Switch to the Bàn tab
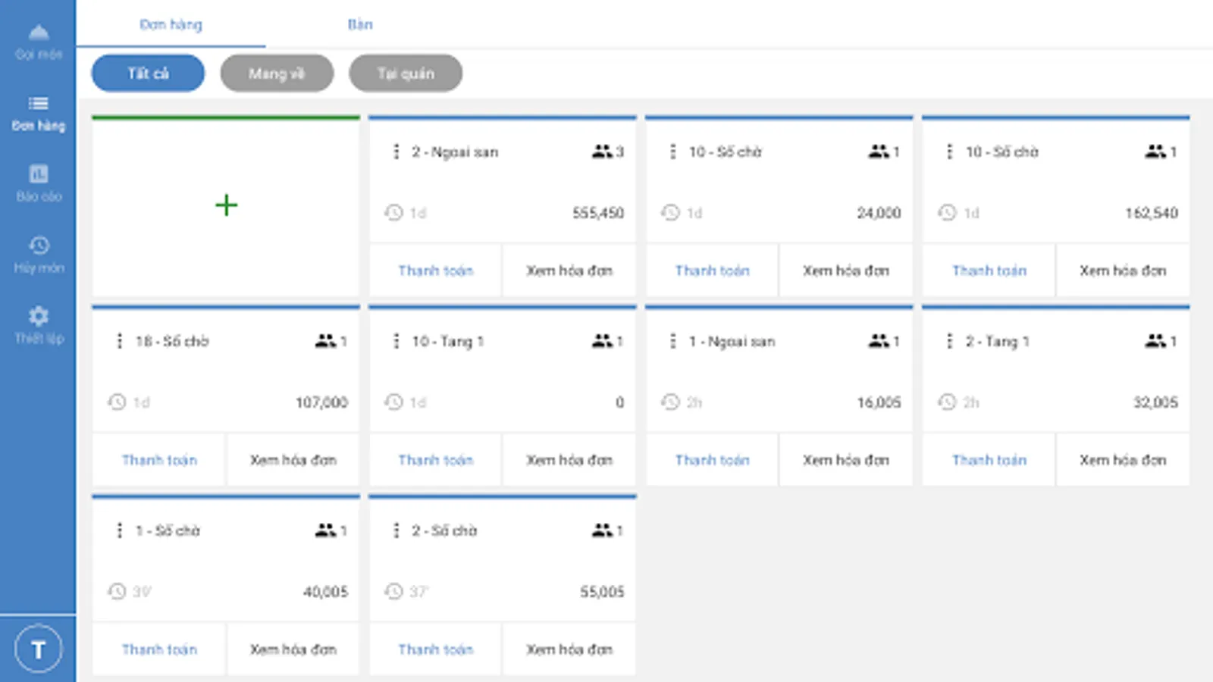This screenshot has height=682, width=1213. tap(360, 24)
